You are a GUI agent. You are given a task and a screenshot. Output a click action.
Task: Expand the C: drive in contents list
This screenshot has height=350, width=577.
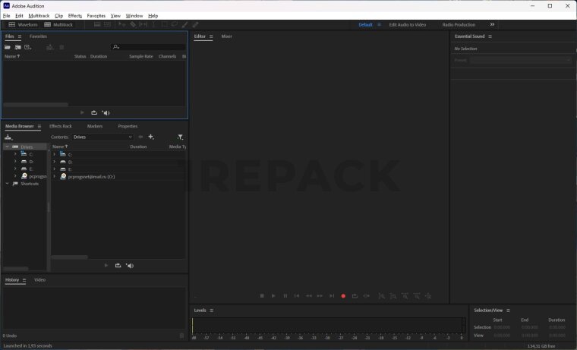click(55, 154)
